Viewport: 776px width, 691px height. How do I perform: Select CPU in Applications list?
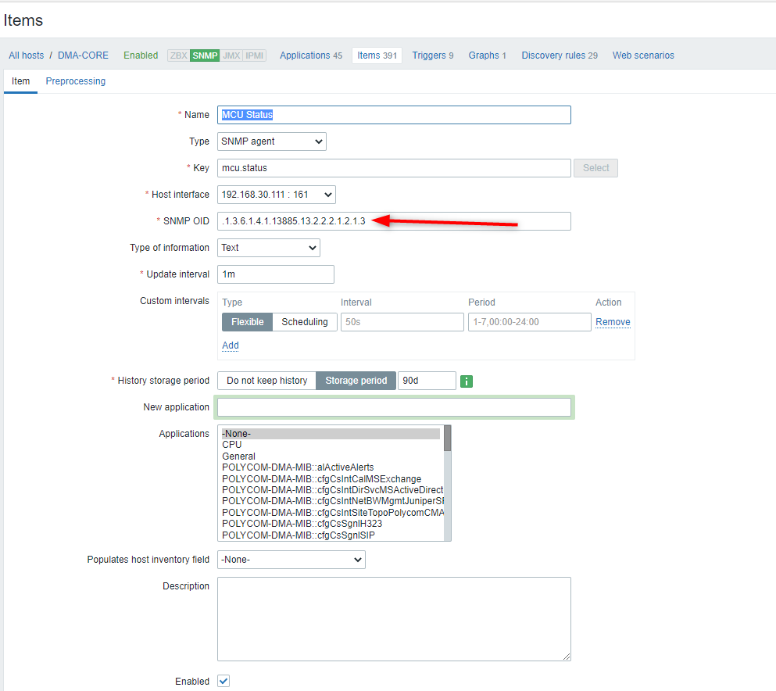(x=331, y=445)
